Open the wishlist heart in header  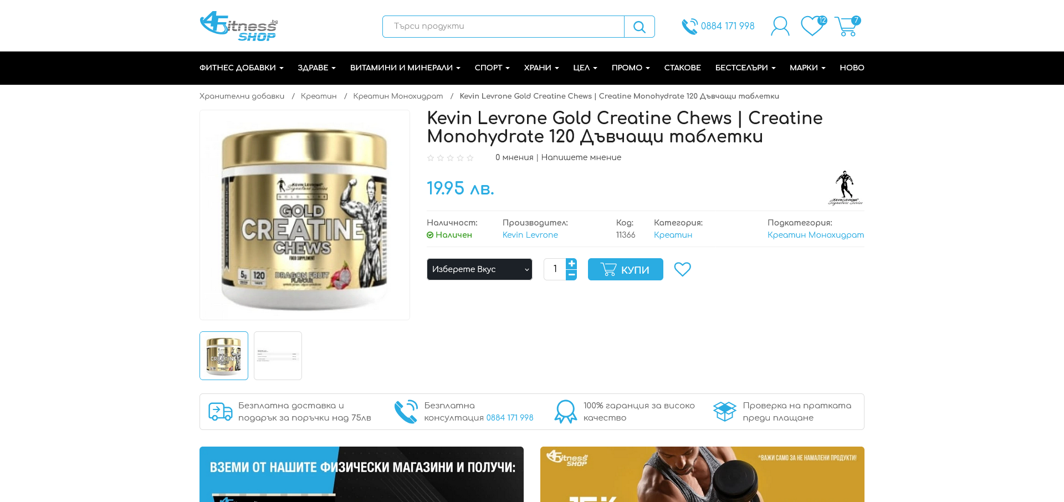pyautogui.click(x=813, y=26)
